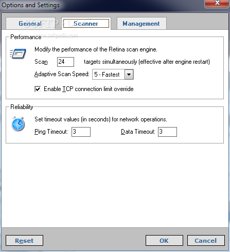Click the 'Adaptive Scan Speed:' label
The image size is (230, 252).
(62, 74)
